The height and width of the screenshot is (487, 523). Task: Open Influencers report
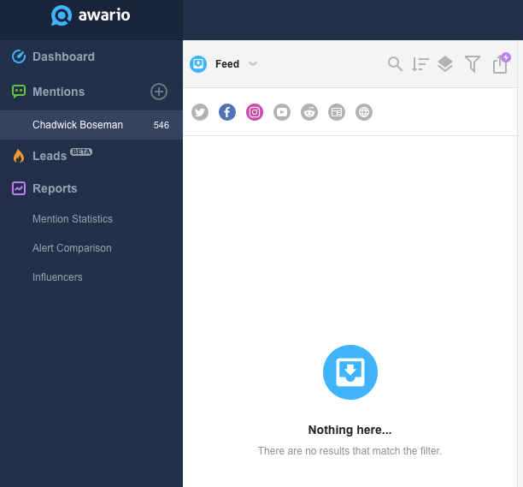coord(57,277)
